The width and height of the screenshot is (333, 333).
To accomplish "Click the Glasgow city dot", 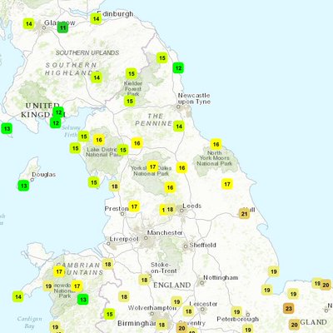I will (x=44, y=27).
